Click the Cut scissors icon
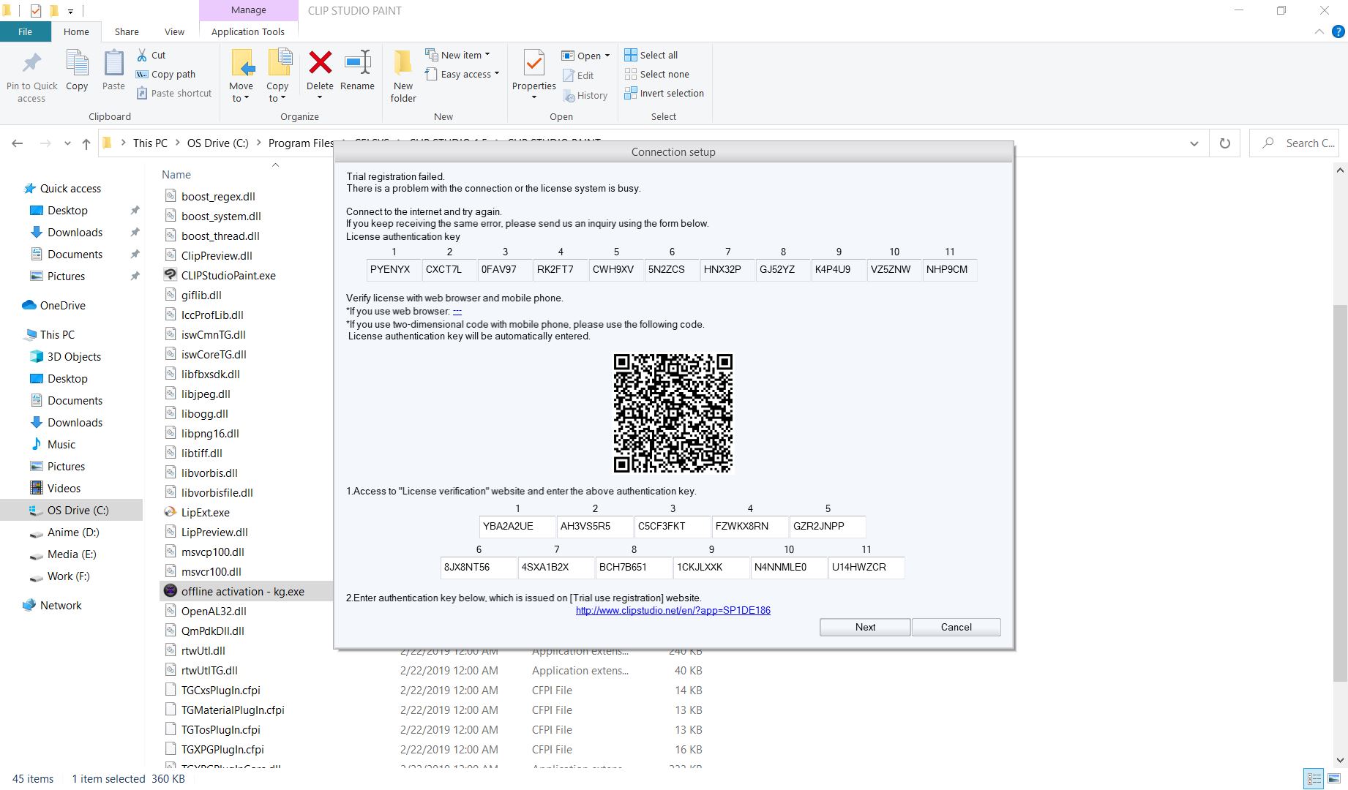 tap(143, 55)
